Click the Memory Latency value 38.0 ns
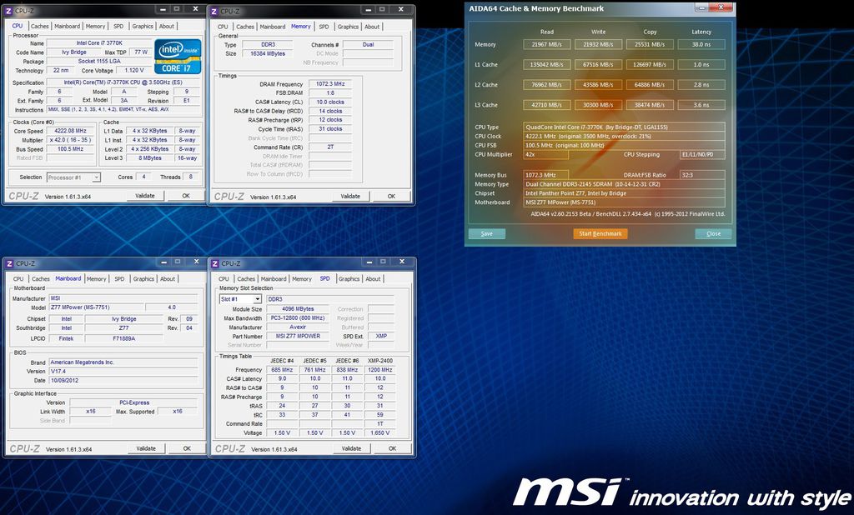Image resolution: width=854 pixels, height=515 pixels. [701, 45]
